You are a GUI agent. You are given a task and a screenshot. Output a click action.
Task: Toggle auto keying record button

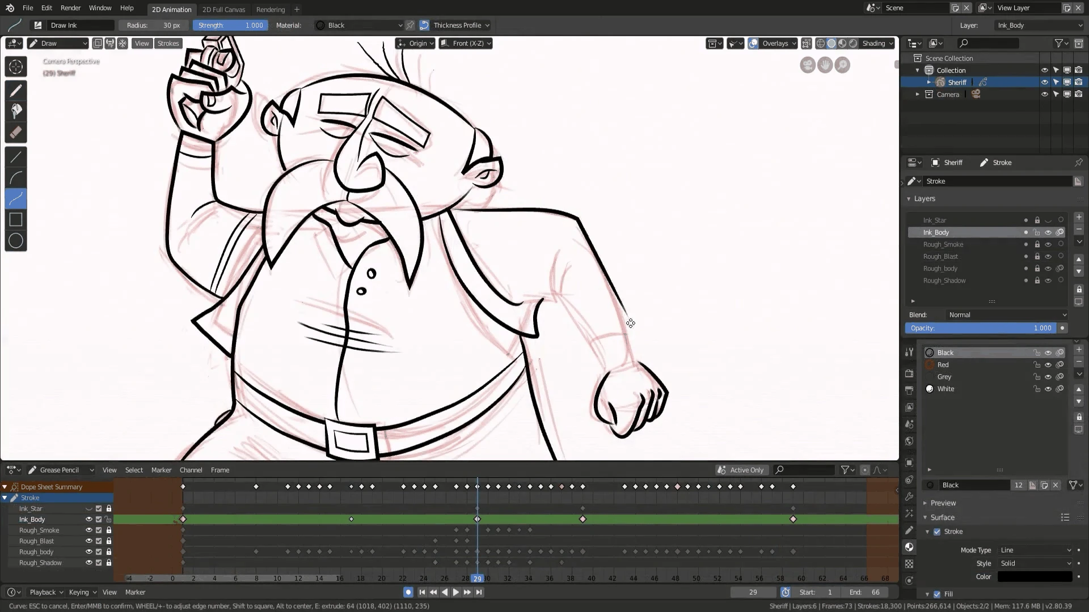point(408,592)
